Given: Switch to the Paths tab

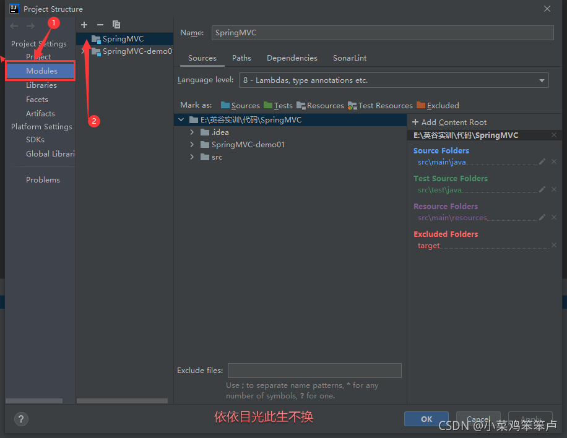Looking at the screenshot, I should pos(241,58).
